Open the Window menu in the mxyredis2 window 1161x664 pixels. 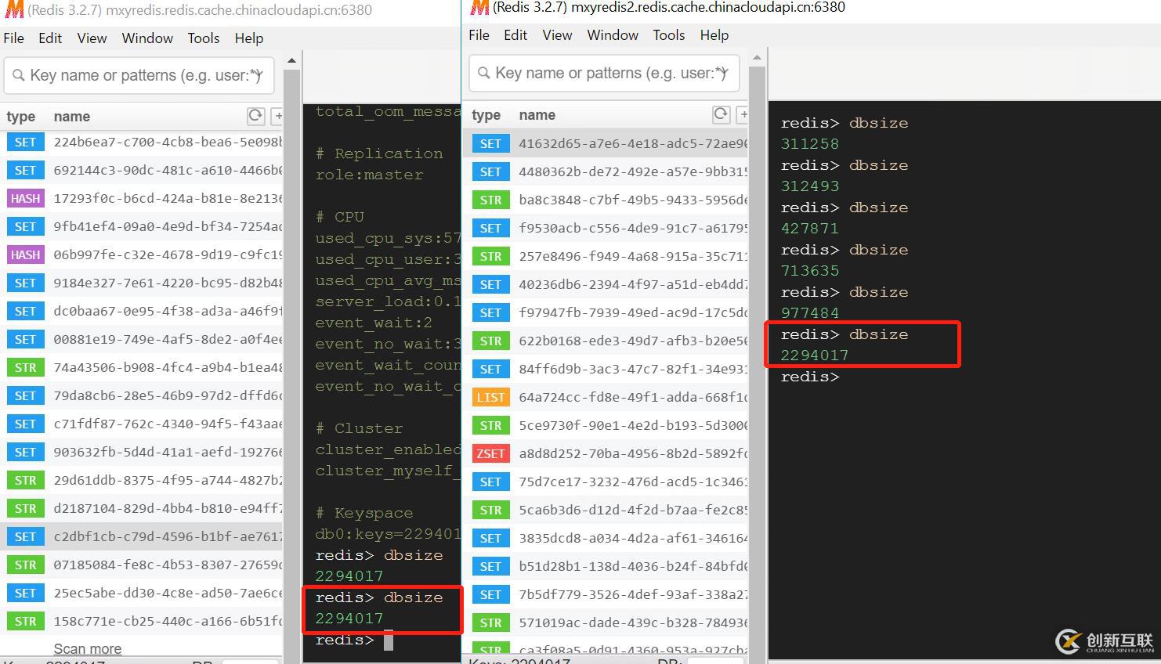click(613, 35)
